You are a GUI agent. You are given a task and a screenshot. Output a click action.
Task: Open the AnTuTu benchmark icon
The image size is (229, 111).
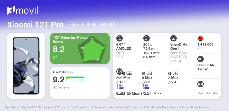[x=201, y=38]
